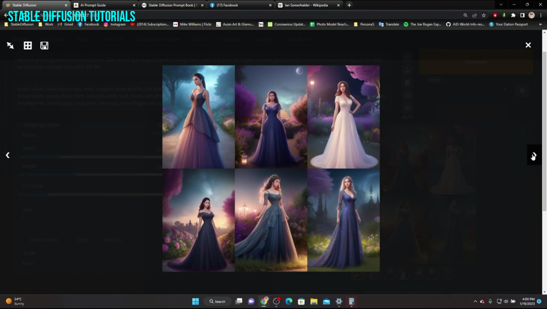Screen dimensions: 547x309
Task: Open the volume speaker tray icon
Action: (x=506, y=301)
